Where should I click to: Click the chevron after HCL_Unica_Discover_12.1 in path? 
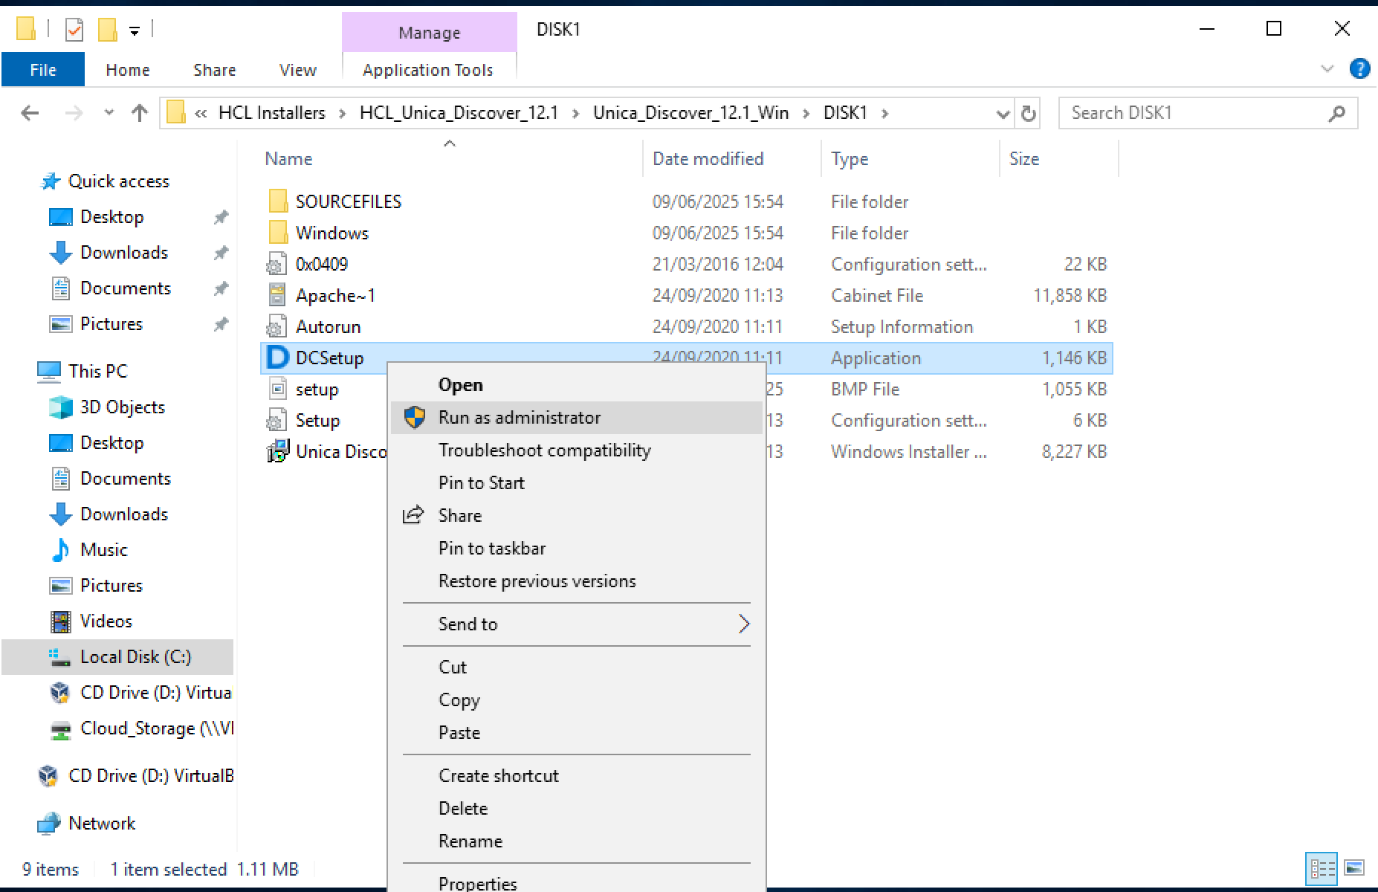pyautogui.click(x=575, y=113)
